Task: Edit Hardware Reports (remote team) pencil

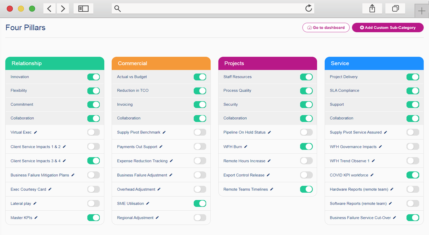Action: [392, 189]
